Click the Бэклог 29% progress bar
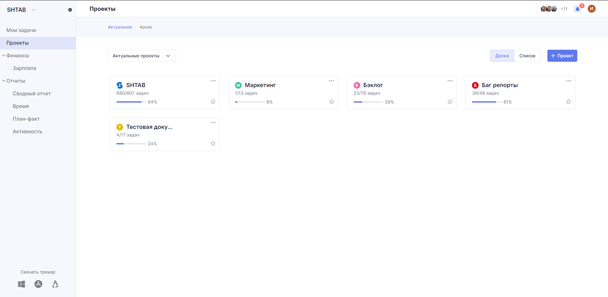Screen dimensions: 608x297 click(368, 102)
